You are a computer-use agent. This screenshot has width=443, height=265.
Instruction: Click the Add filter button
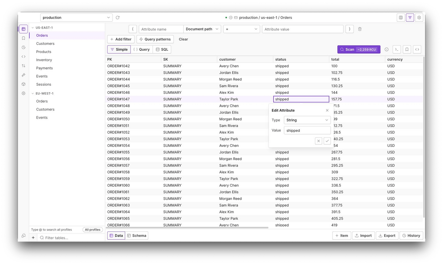click(121, 39)
